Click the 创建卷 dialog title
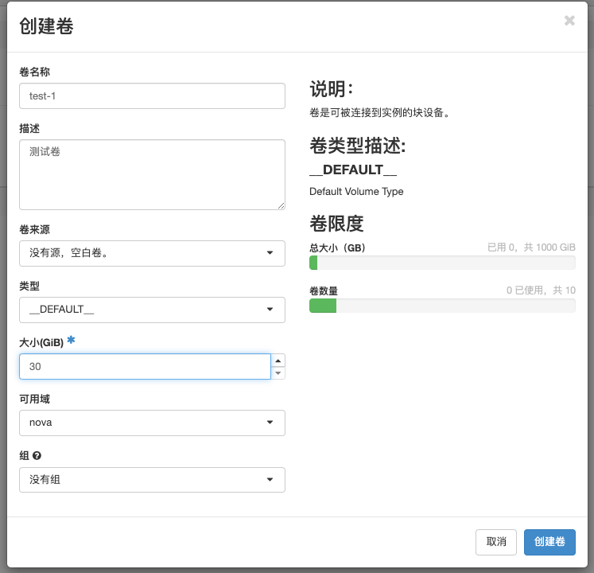 46,26
